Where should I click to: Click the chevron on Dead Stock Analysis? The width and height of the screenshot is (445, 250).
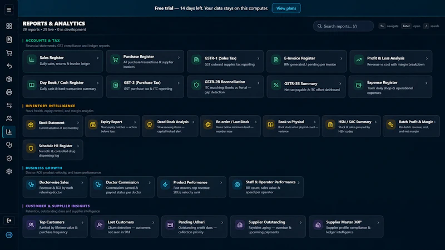[193, 122]
